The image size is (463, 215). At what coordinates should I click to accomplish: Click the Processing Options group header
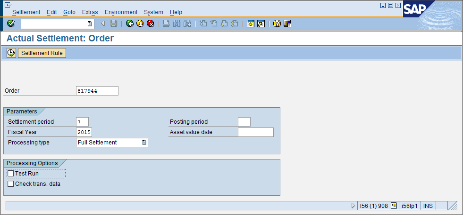[x=32, y=163]
